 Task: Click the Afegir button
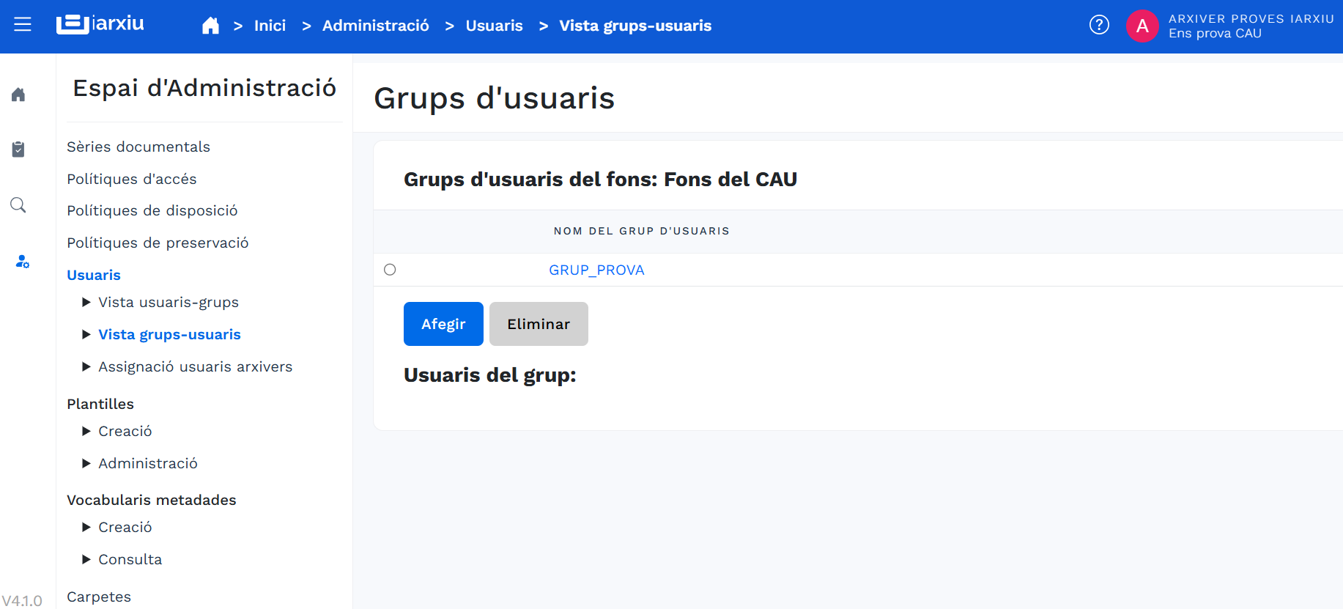pyautogui.click(x=443, y=324)
